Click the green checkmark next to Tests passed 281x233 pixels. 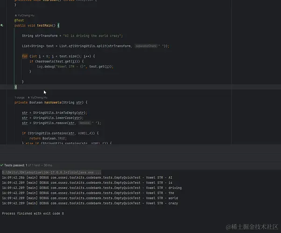click(x=2, y=165)
